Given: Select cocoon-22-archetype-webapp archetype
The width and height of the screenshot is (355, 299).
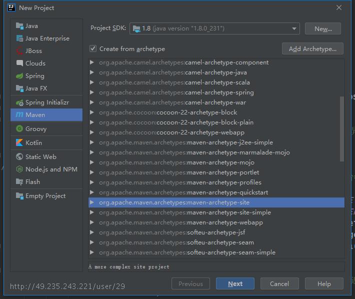Looking at the screenshot, I should (216, 132).
